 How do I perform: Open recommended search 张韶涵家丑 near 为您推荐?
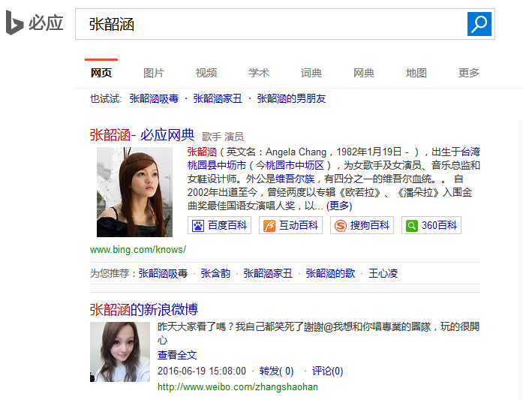pos(268,273)
